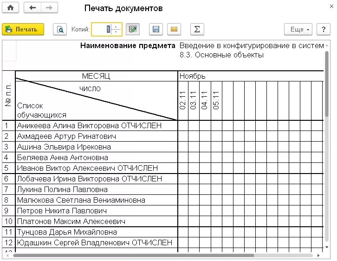Click the vertical scrollbar thumb
Image resolution: width=337 pixels, height=261 pixels.
(x=327, y=84)
